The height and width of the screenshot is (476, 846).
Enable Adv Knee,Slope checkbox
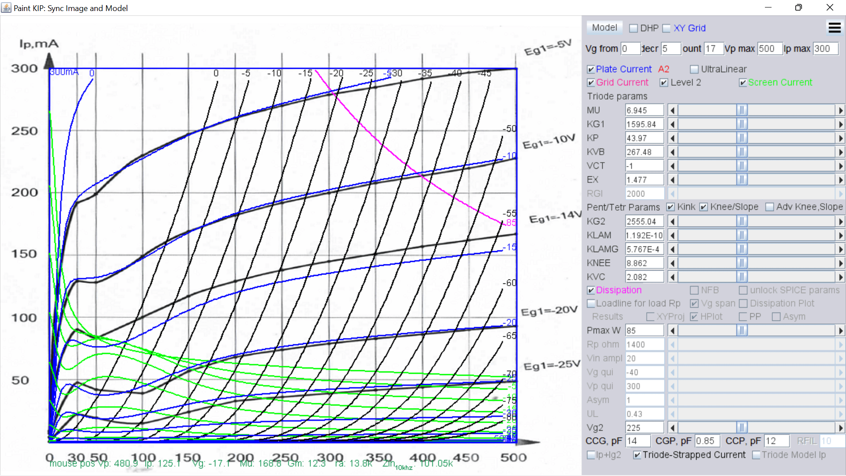click(770, 207)
